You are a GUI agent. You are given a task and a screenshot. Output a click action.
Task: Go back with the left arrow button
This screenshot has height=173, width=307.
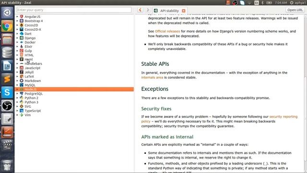tap(140, 10)
